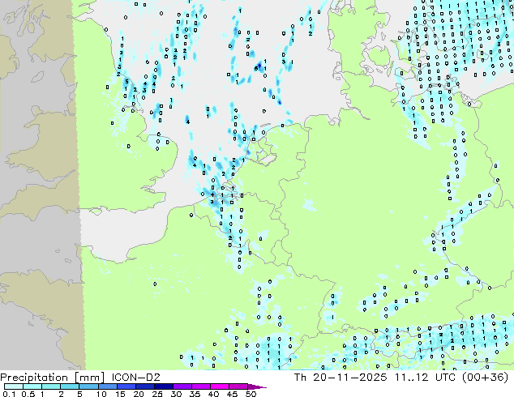The width and height of the screenshot is (514, 397).
Task: Click the '11..12 UTC' time label
Action: pyautogui.click(x=425, y=378)
